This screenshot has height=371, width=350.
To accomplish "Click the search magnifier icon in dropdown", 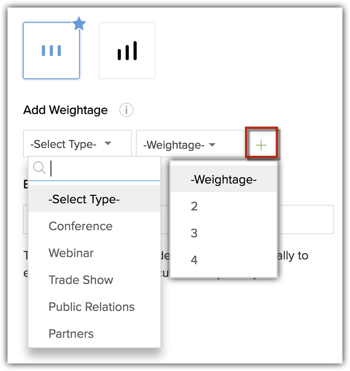I will (x=40, y=168).
